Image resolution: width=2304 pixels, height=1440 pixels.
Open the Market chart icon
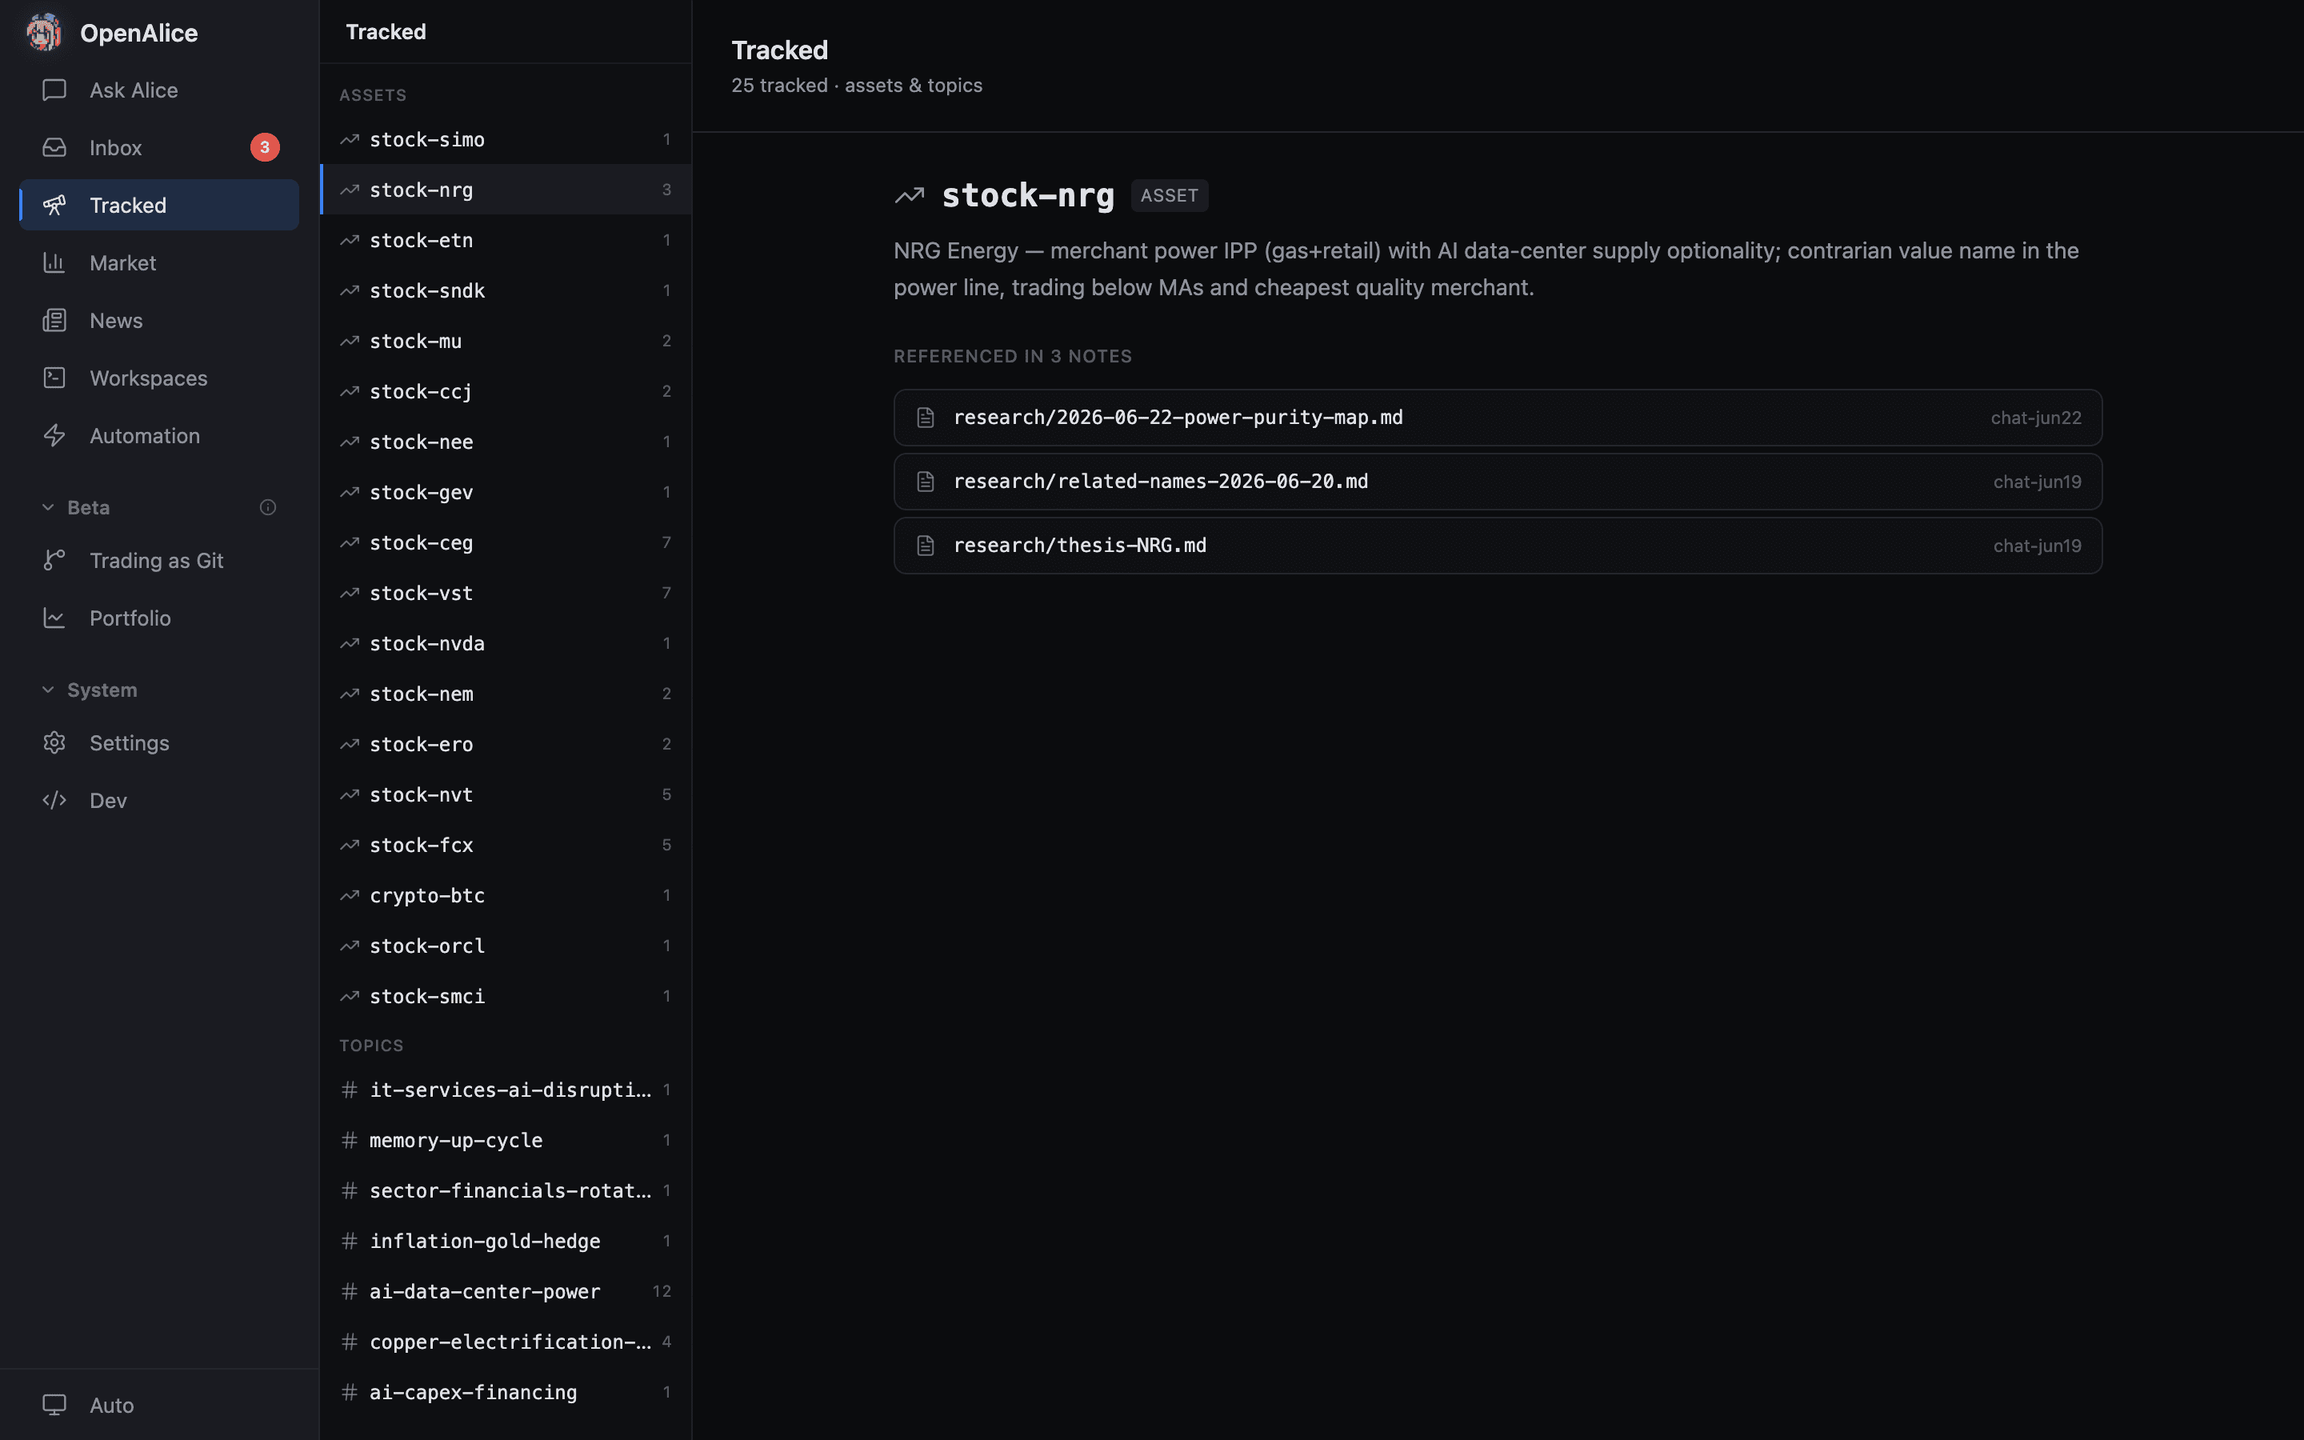[x=54, y=263]
